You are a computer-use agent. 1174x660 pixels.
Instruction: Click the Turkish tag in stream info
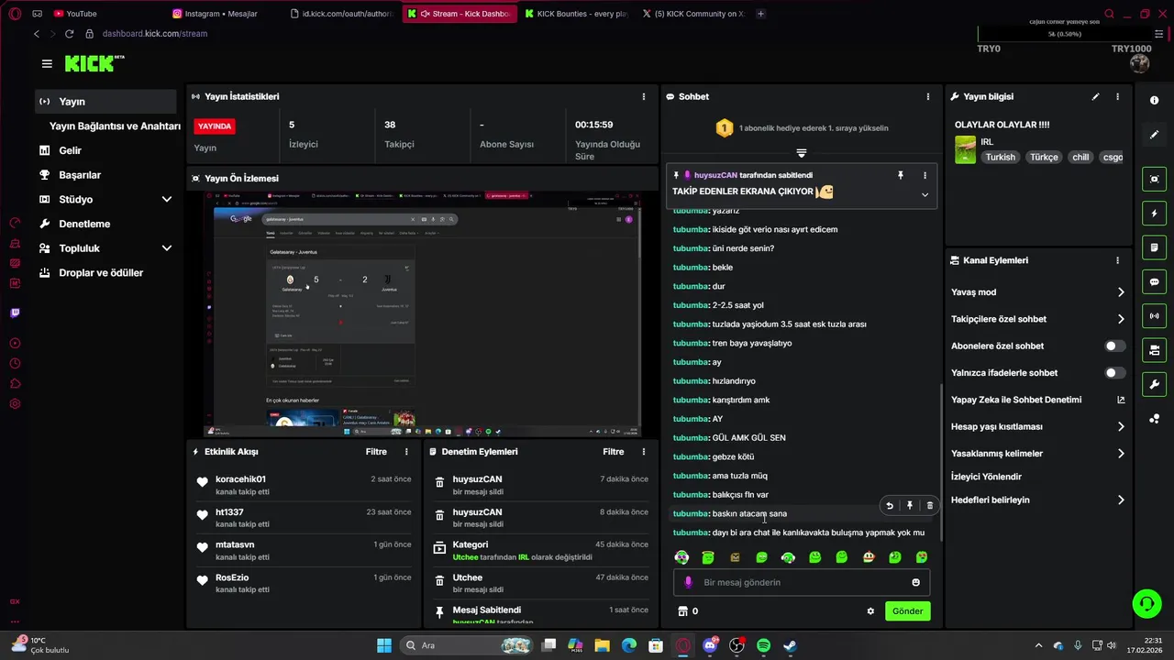pyautogui.click(x=1000, y=157)
